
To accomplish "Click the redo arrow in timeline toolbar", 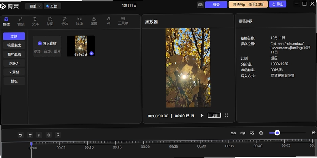I will click(x=30, y=135).
